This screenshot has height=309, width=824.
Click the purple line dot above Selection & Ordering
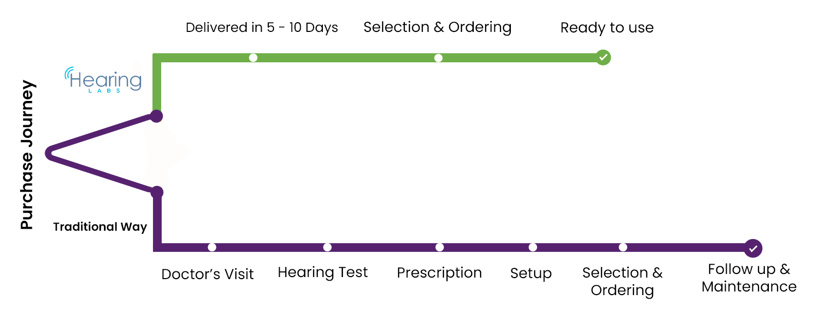coord(623,247)
